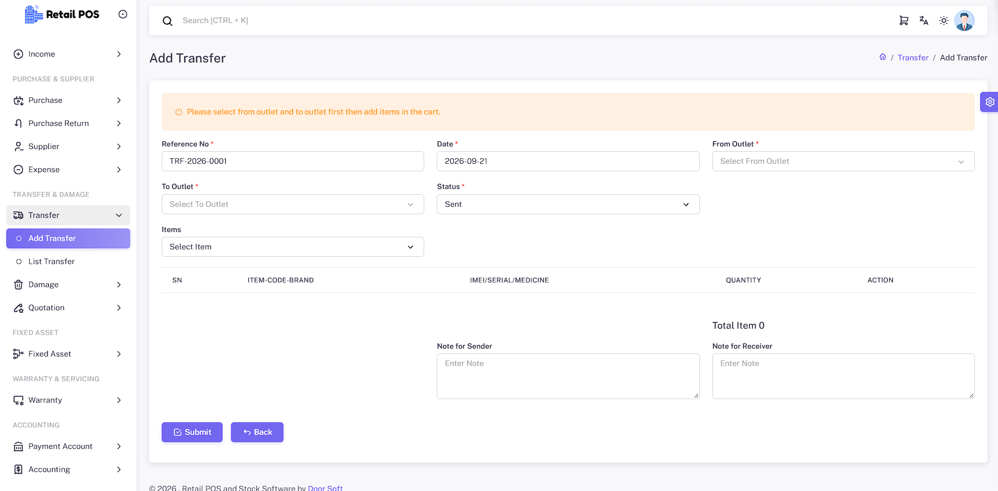
Task: Click the home icon in breadcrumb
Action: point(883,57)
